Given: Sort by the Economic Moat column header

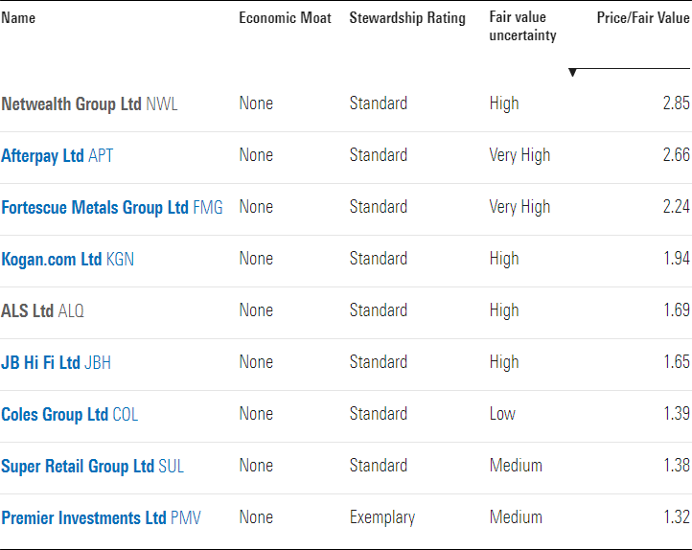Looking at the screenshot, I should tap(285, 17).
